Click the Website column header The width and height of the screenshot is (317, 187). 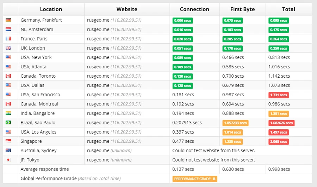click(127, 9)
